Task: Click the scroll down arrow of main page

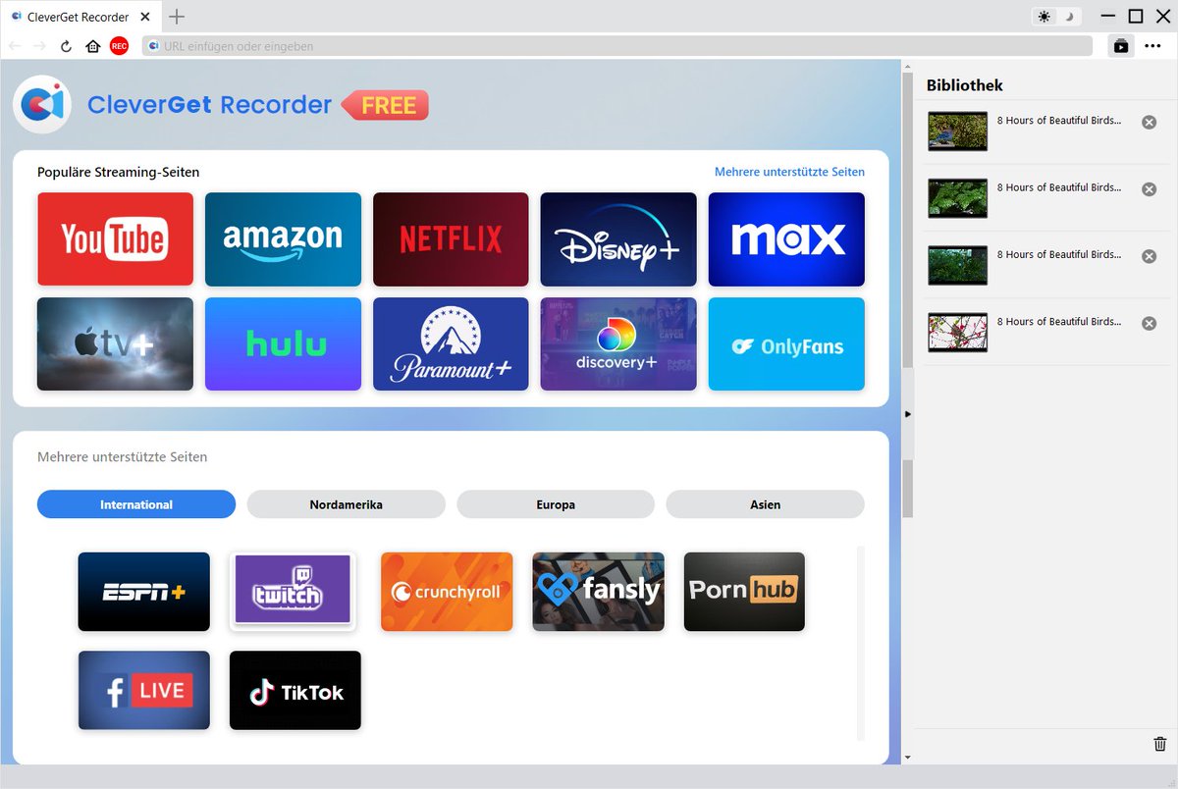Action: (x=908, y=758)
